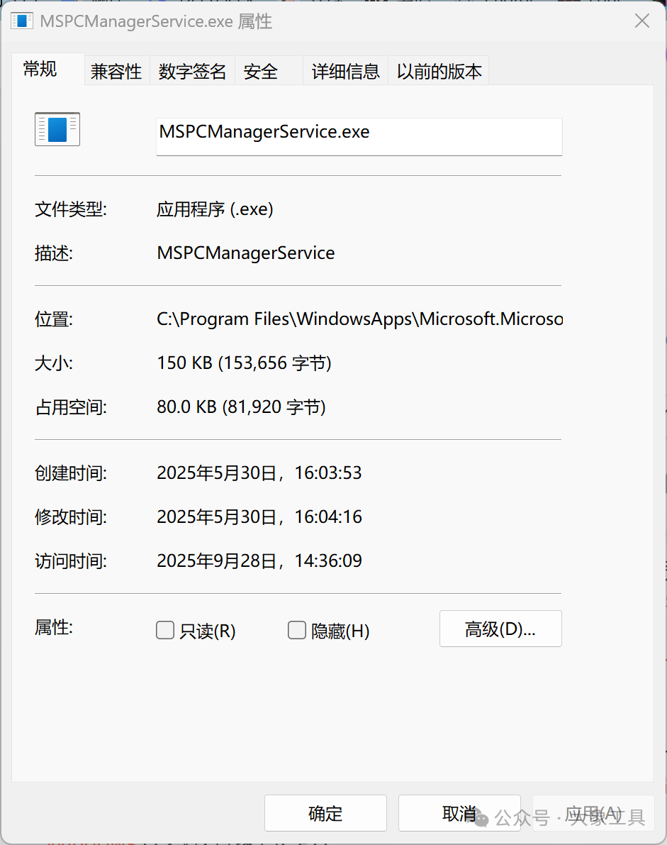Click the 应用(A) button
This screenshot has height=845, width=667.
click(x=593, y=813)
